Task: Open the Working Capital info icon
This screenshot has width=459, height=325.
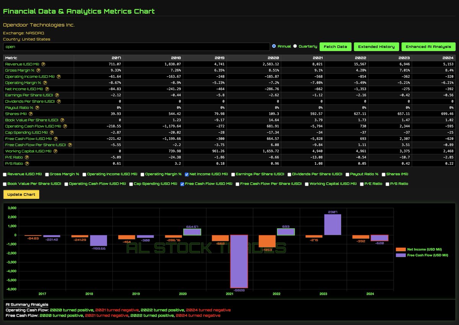Action: coord(55,151)
